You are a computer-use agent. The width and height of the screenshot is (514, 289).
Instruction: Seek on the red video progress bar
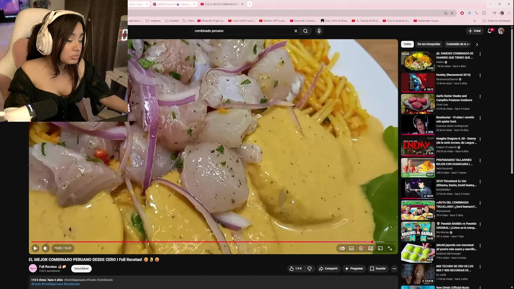[213, 242]
